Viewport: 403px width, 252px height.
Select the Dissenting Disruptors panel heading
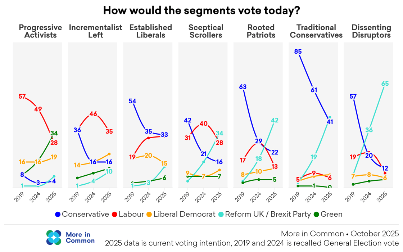(x=371, y=31)
